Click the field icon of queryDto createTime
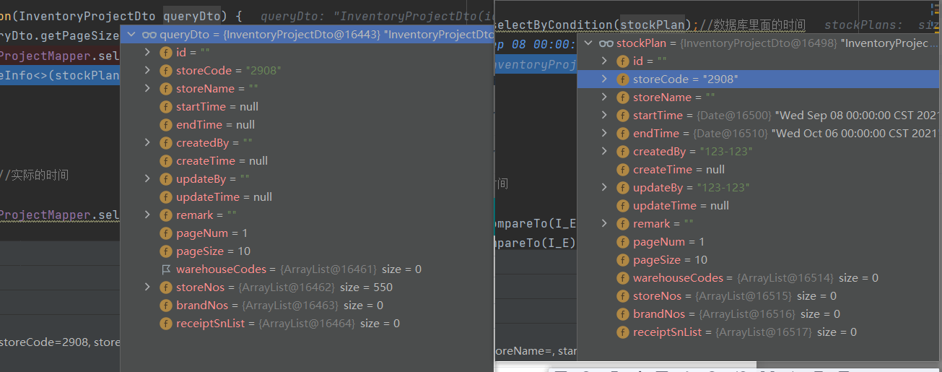The width and height of the screenshot is (942, 372). click(x=166, y=161)
